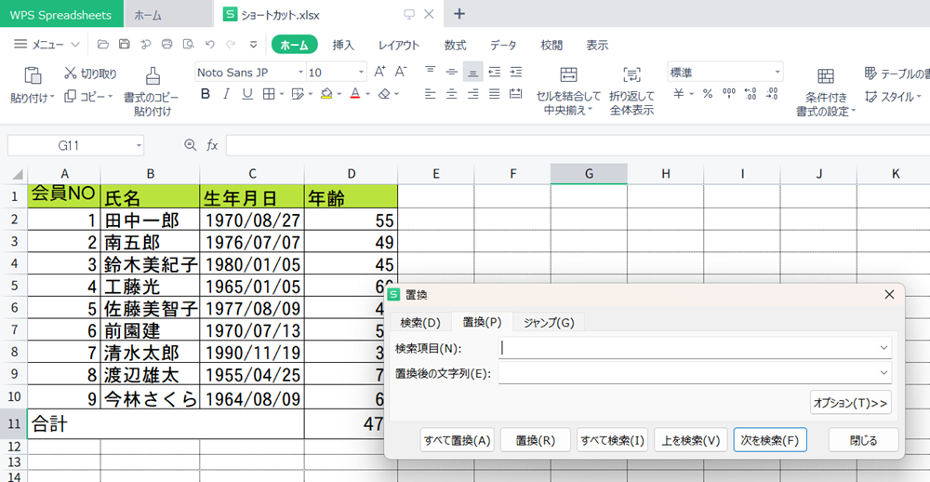The width and height of the screenshot is (930, 482).
Task: Decrease decimal places icon
Action: click(x=772, y=94)
